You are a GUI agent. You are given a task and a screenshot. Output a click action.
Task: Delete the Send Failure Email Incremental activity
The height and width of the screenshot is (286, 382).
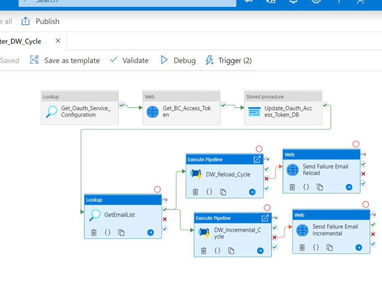[x=302, y=247]
